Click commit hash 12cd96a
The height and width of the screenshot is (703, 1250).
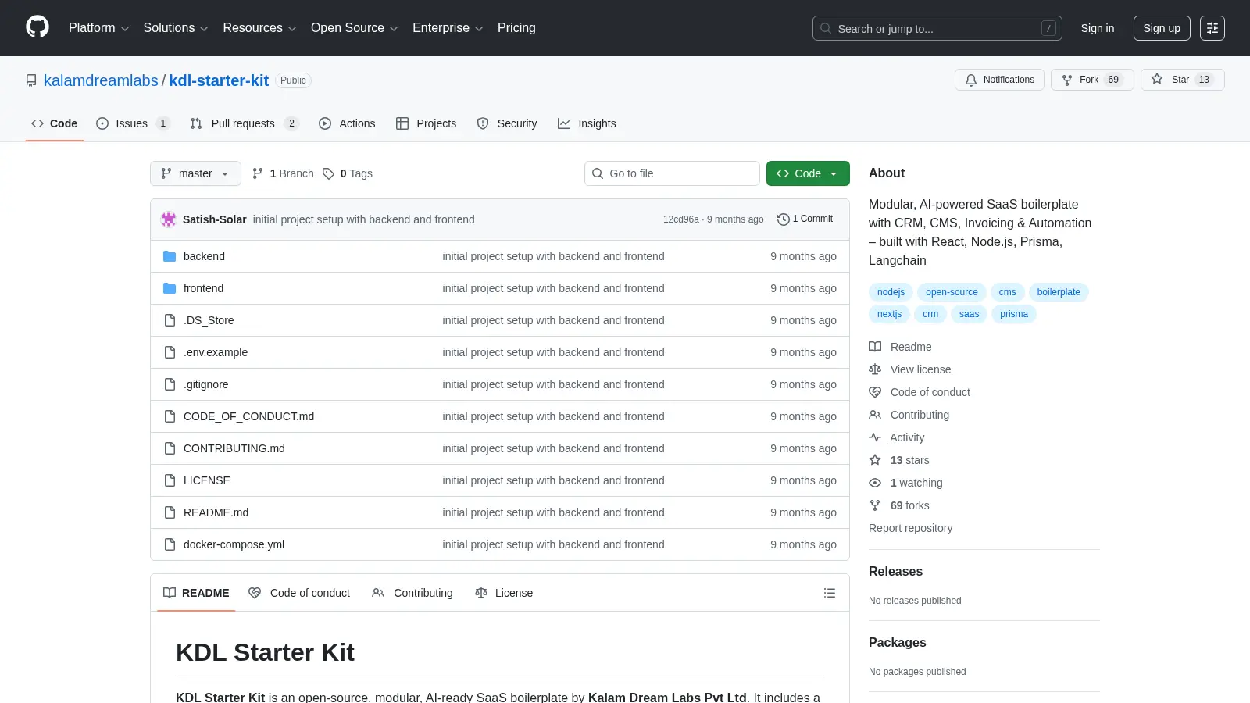(681, 219)
